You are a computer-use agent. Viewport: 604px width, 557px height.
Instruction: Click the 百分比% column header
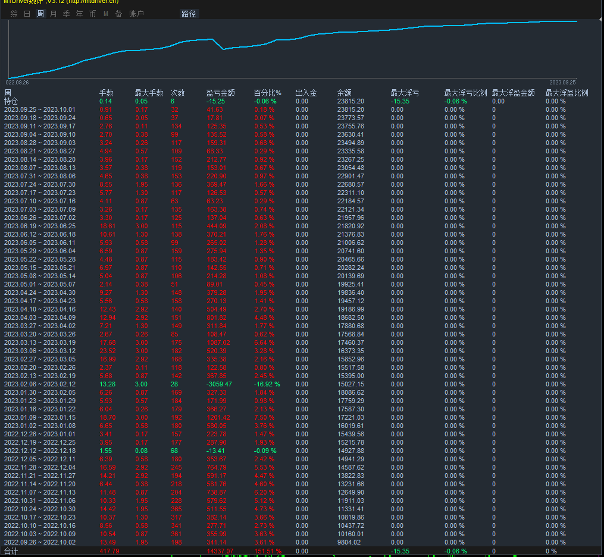pos(267,93)
